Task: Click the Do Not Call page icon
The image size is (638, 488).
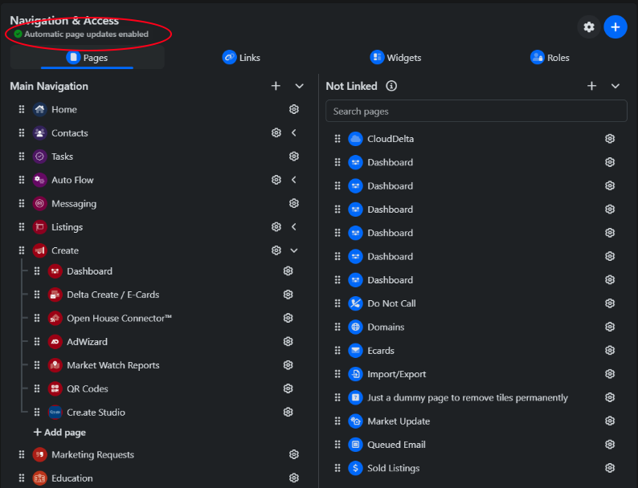Action: 356,303
